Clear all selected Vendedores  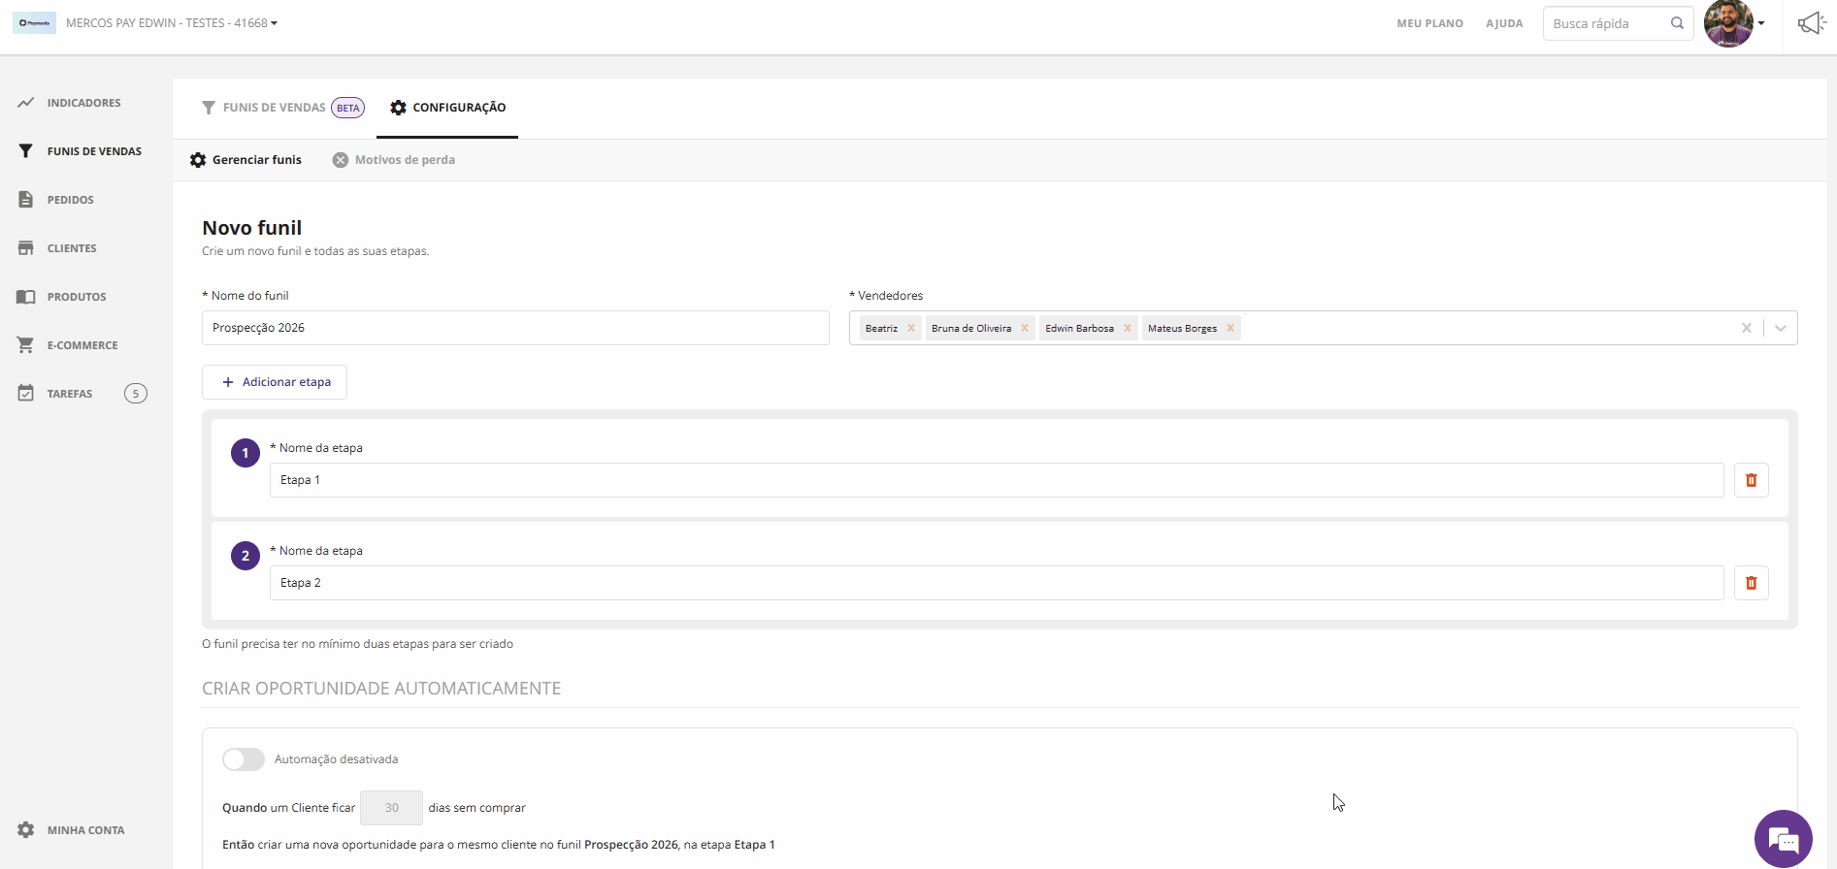[x=1747, y=328]
